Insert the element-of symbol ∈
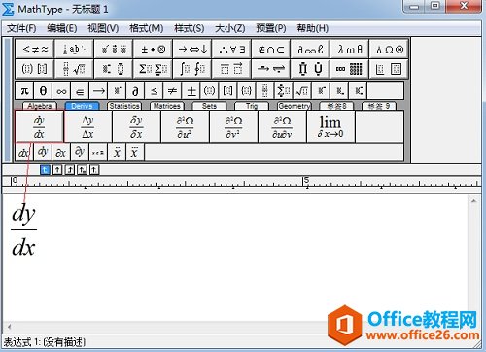Screen dimensions: 486x352 click(80, 90)
